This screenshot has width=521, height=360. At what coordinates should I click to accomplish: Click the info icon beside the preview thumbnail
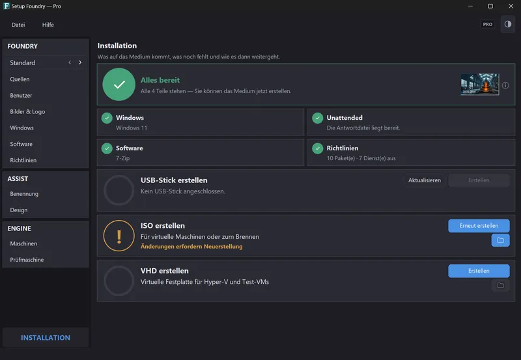pos(505,85)
